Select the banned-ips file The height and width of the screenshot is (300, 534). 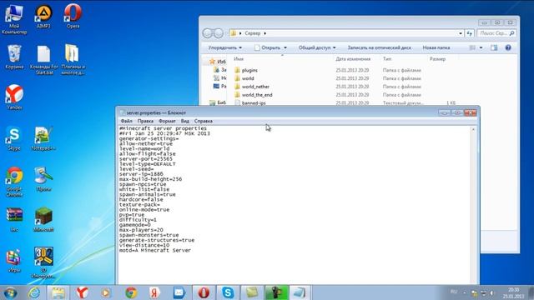(254, 102)
